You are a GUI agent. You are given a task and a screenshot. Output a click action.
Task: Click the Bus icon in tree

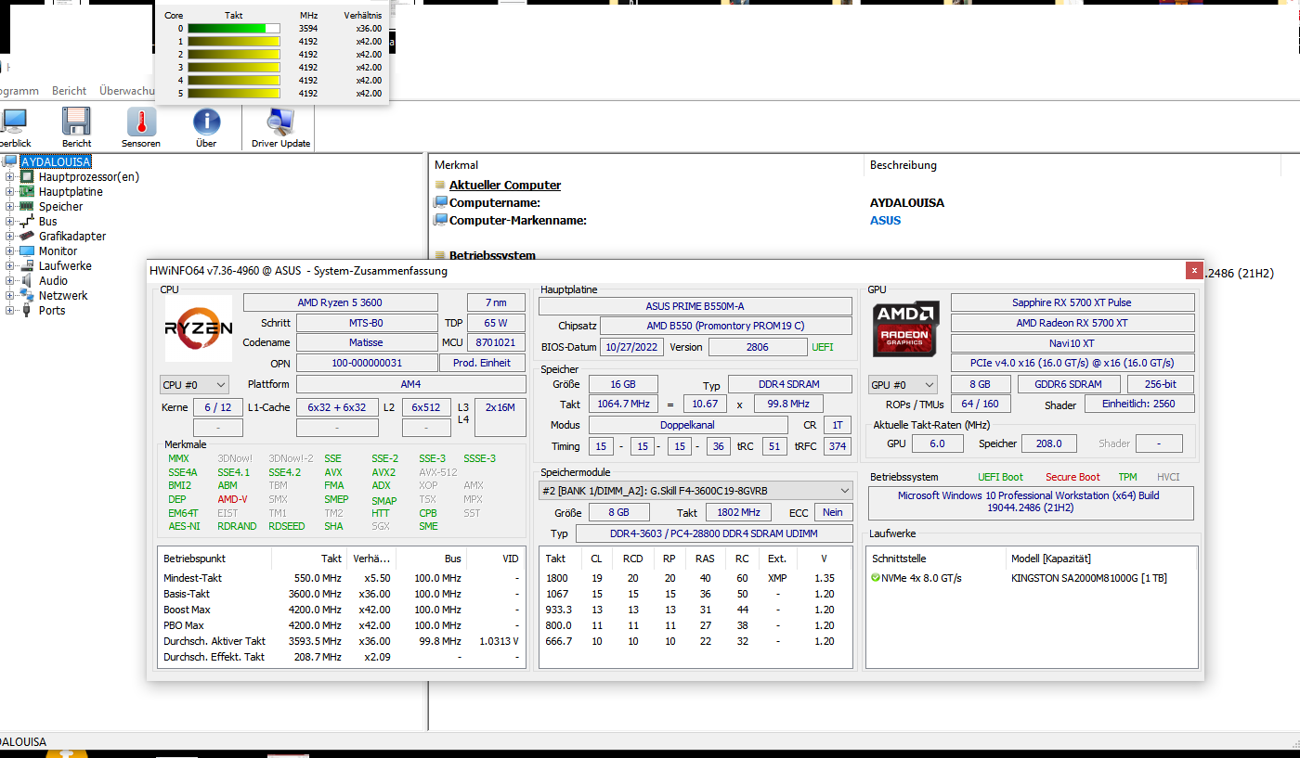[28, 221]
